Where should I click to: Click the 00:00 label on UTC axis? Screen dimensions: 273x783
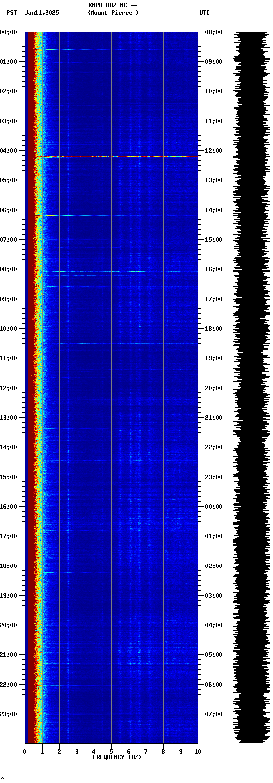pyautogui.click(x=214, y=507)
